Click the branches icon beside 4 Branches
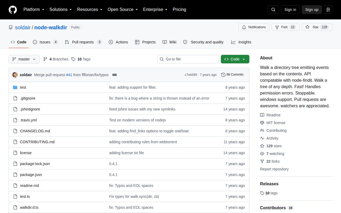341x213 pixels. click(x=45, y=59)
